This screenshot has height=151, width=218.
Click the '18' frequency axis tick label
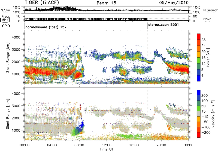coord(18,16)
